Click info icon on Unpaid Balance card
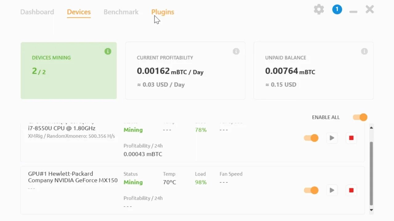The height and width of the screenshot is (221, 394). [x=364, y=51]
